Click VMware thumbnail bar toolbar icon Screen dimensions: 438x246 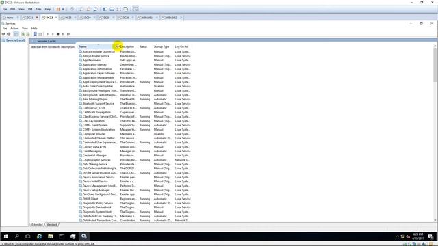click(x=112, y=9)
